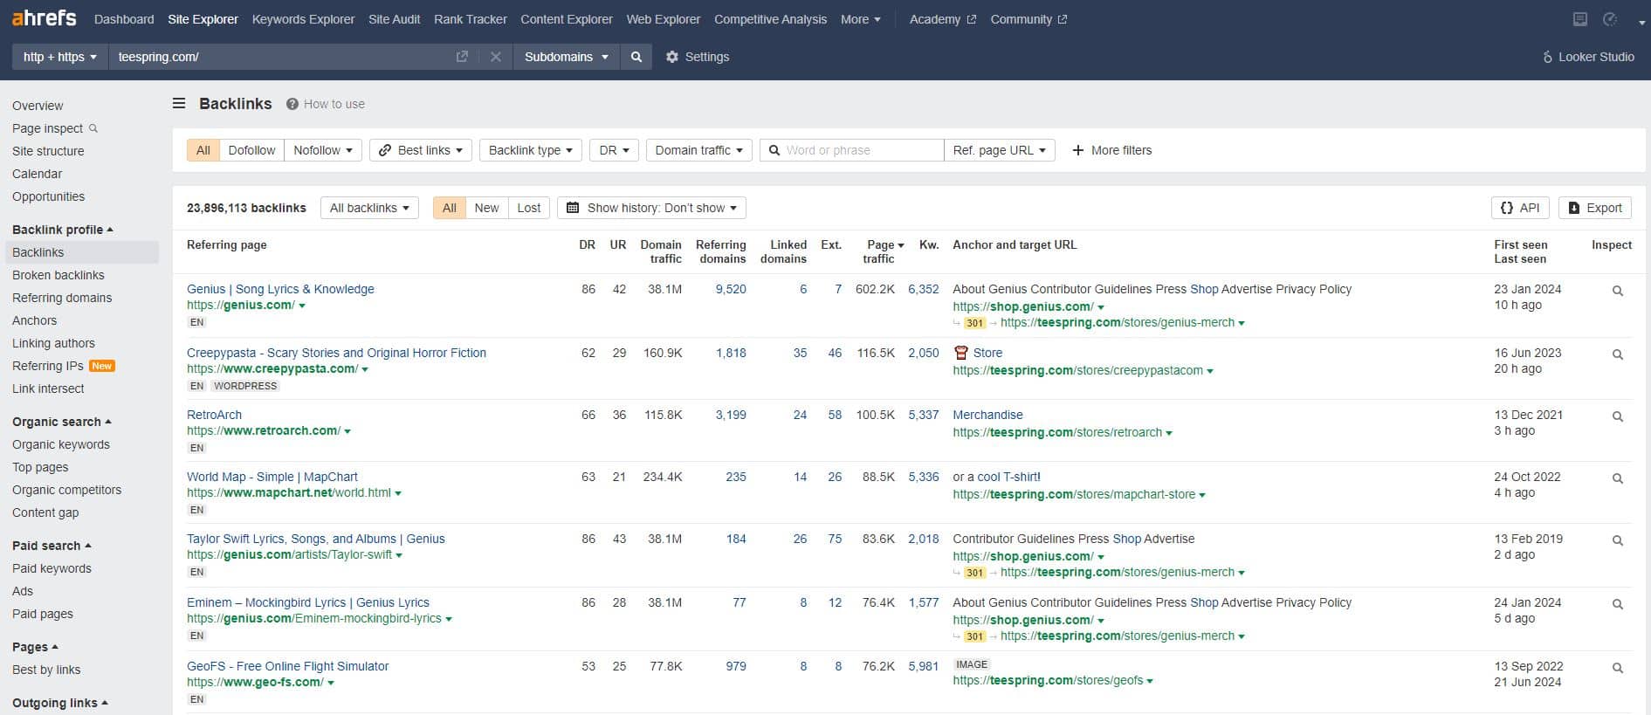Image resolution: width=1651 pixels, height=715 pixels.
Task: Open Community external link
Action: (1028, 19)
